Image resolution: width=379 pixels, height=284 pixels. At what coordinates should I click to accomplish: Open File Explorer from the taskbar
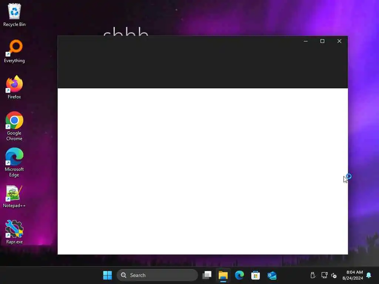point(223,275)
